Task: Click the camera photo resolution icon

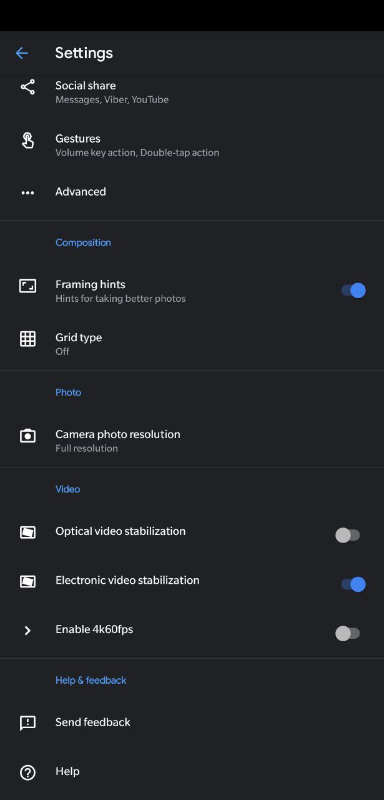Action: tap(27, 436)
